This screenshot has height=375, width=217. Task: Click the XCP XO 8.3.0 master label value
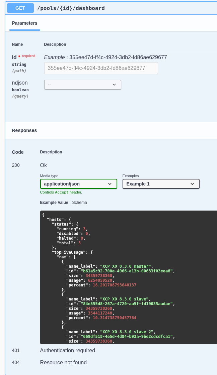(126, 266)
